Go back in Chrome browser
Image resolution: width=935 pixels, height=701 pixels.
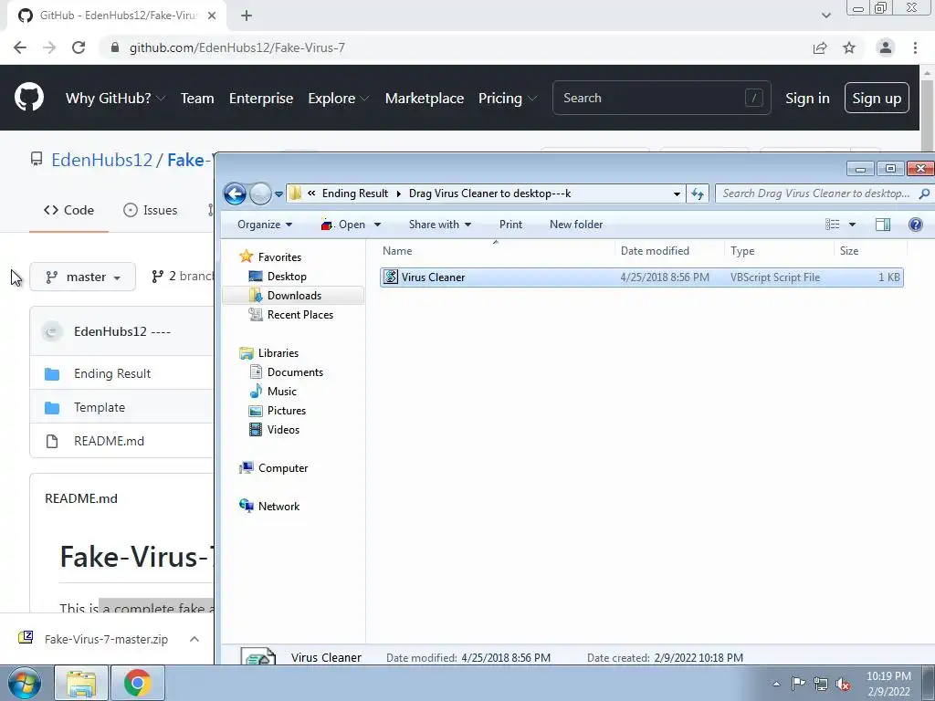[x=20, y=47]
